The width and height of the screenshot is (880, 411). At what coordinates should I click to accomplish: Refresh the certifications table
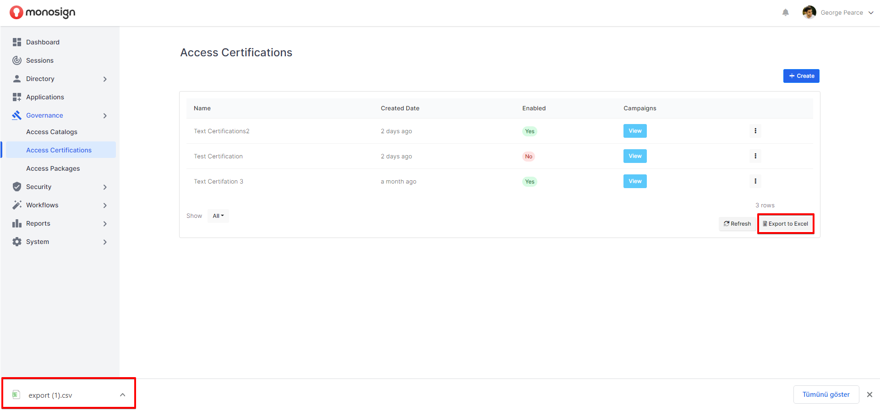(x=737, y=224)
